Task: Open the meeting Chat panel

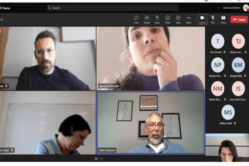Action: point(136,19)
